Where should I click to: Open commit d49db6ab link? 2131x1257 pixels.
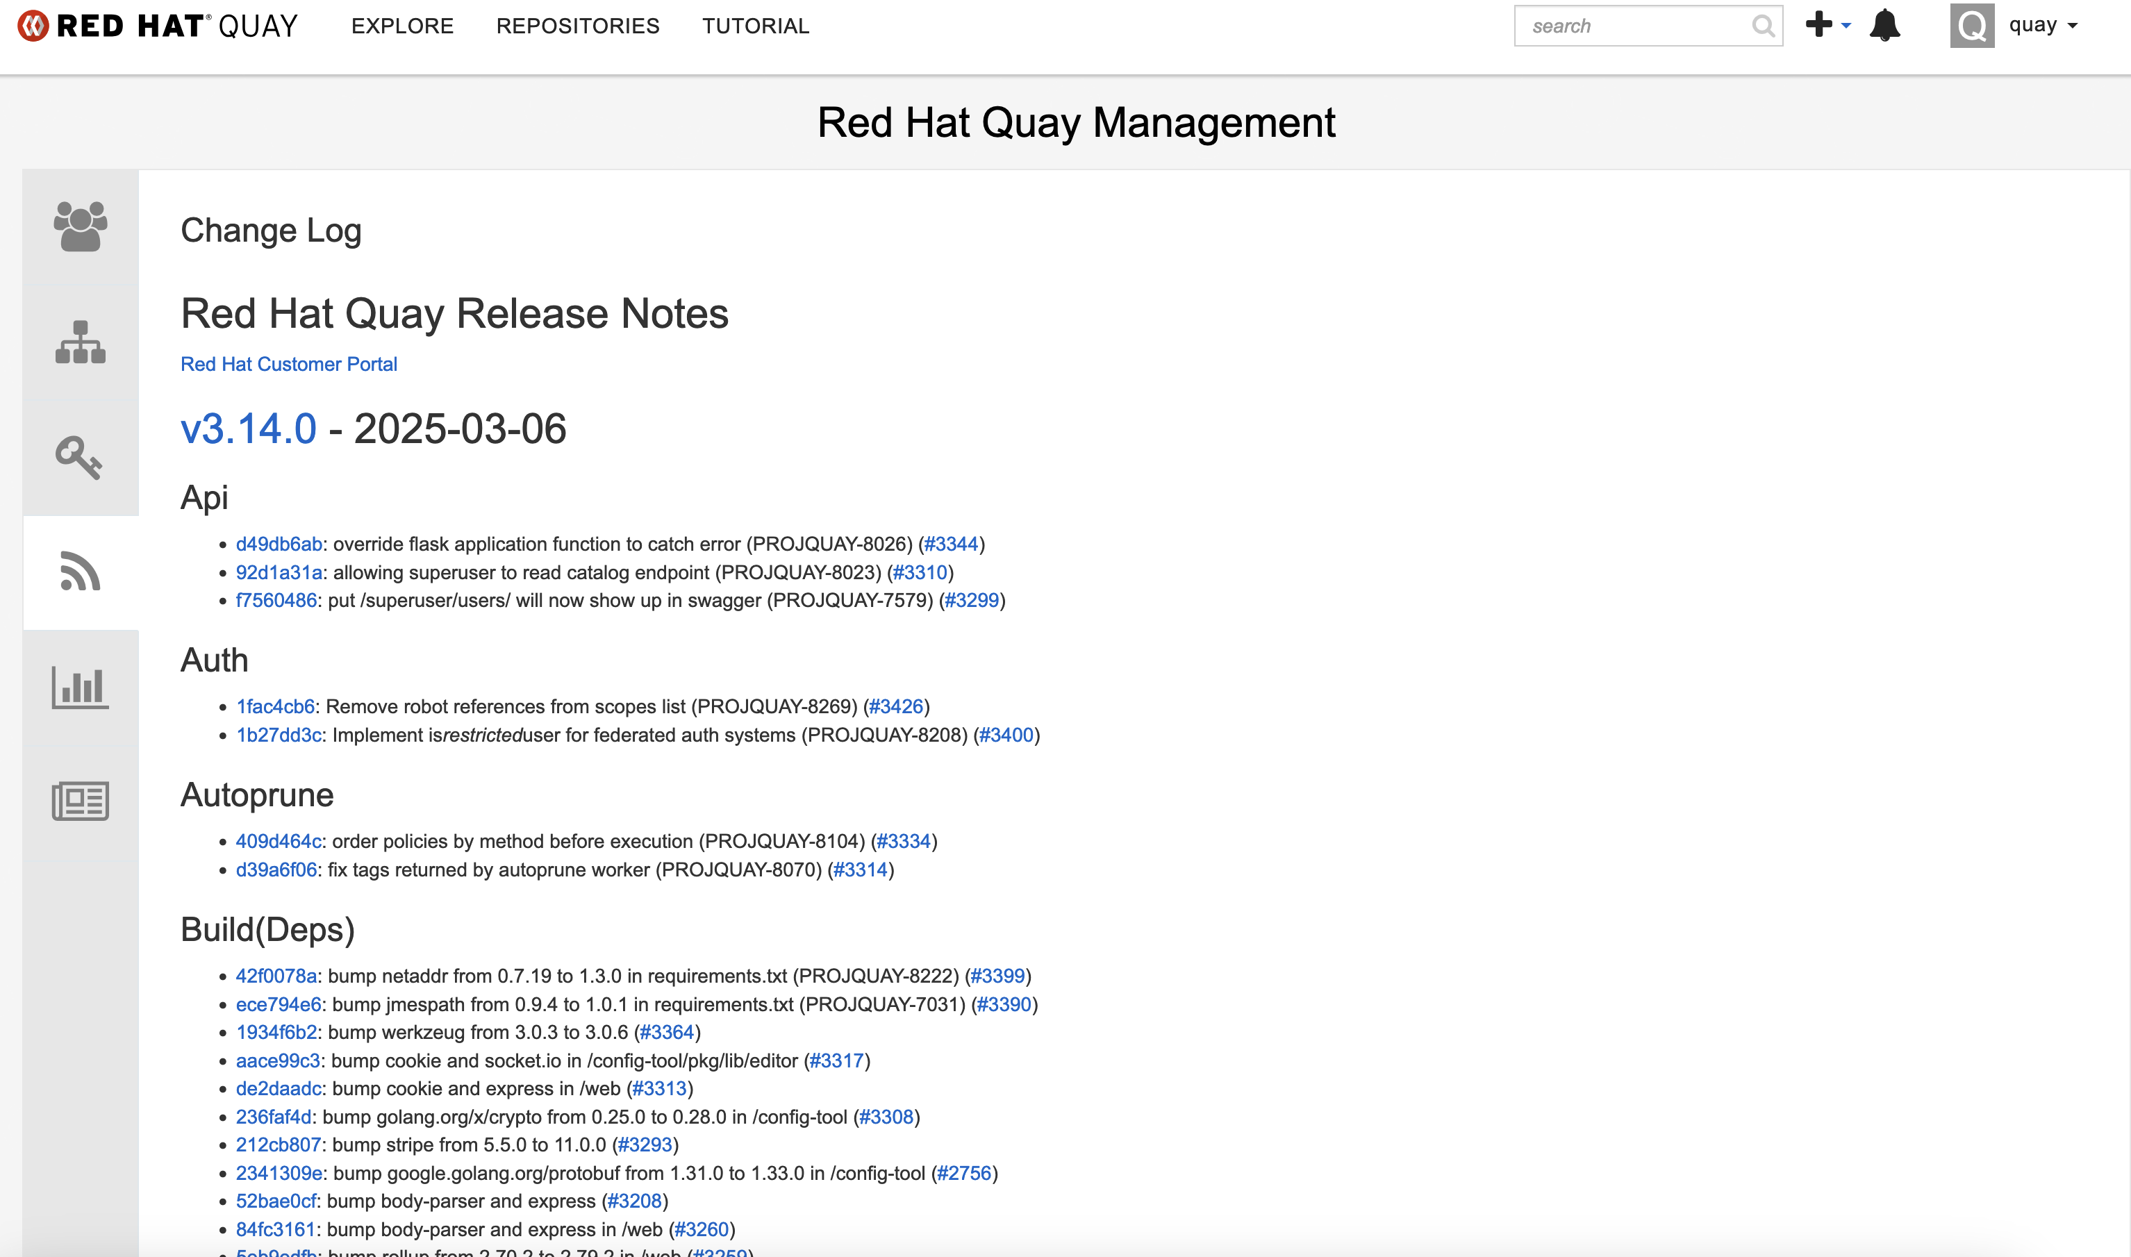[x=279, y=544]
